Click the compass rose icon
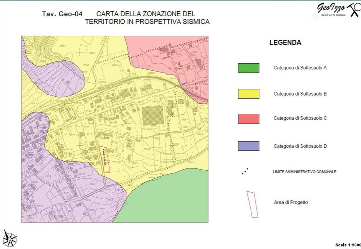This screenshot has height=249, width=361. [10, 238]
